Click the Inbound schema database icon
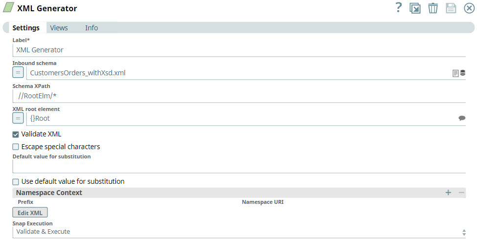The width and height of the screenshot is (477, 242). (463, 73)
